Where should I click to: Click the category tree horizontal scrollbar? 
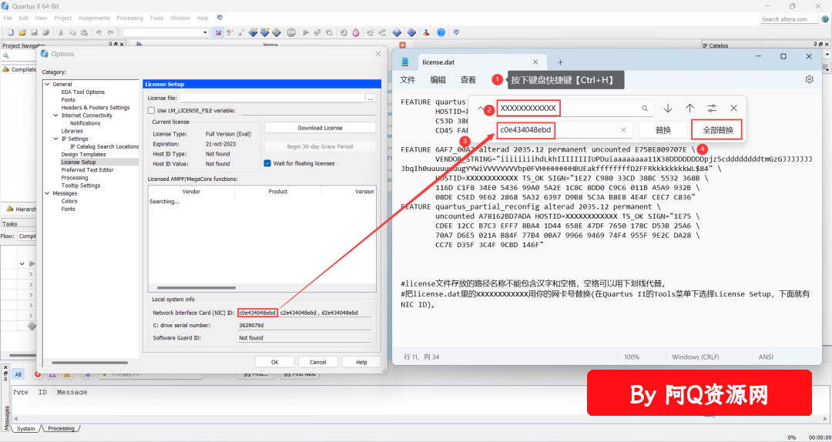[x=90, y=363]
